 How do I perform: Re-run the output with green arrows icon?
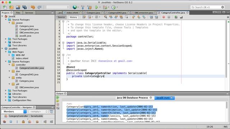tap(57, 97)
